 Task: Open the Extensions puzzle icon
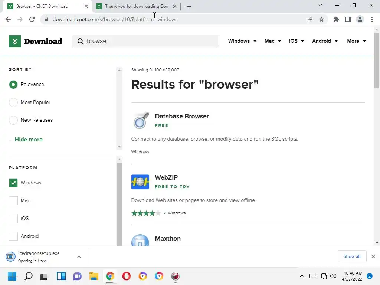tap(336, 19)
